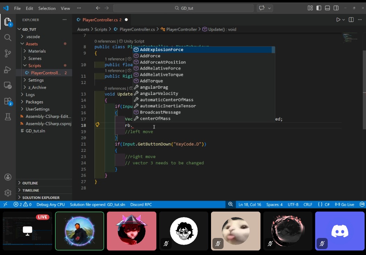This screenshot has width=366, height=255.
Task: Toggle the bottom Panel visibility
Action: [x=327, y=8]
